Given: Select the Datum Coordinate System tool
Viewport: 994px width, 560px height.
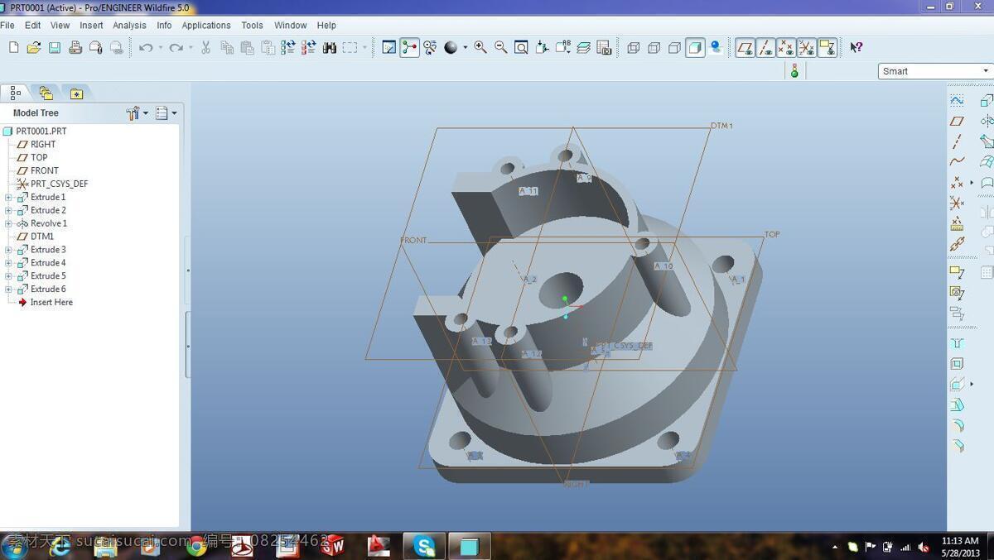Looking at the screenshot, I should pos(957,203).
